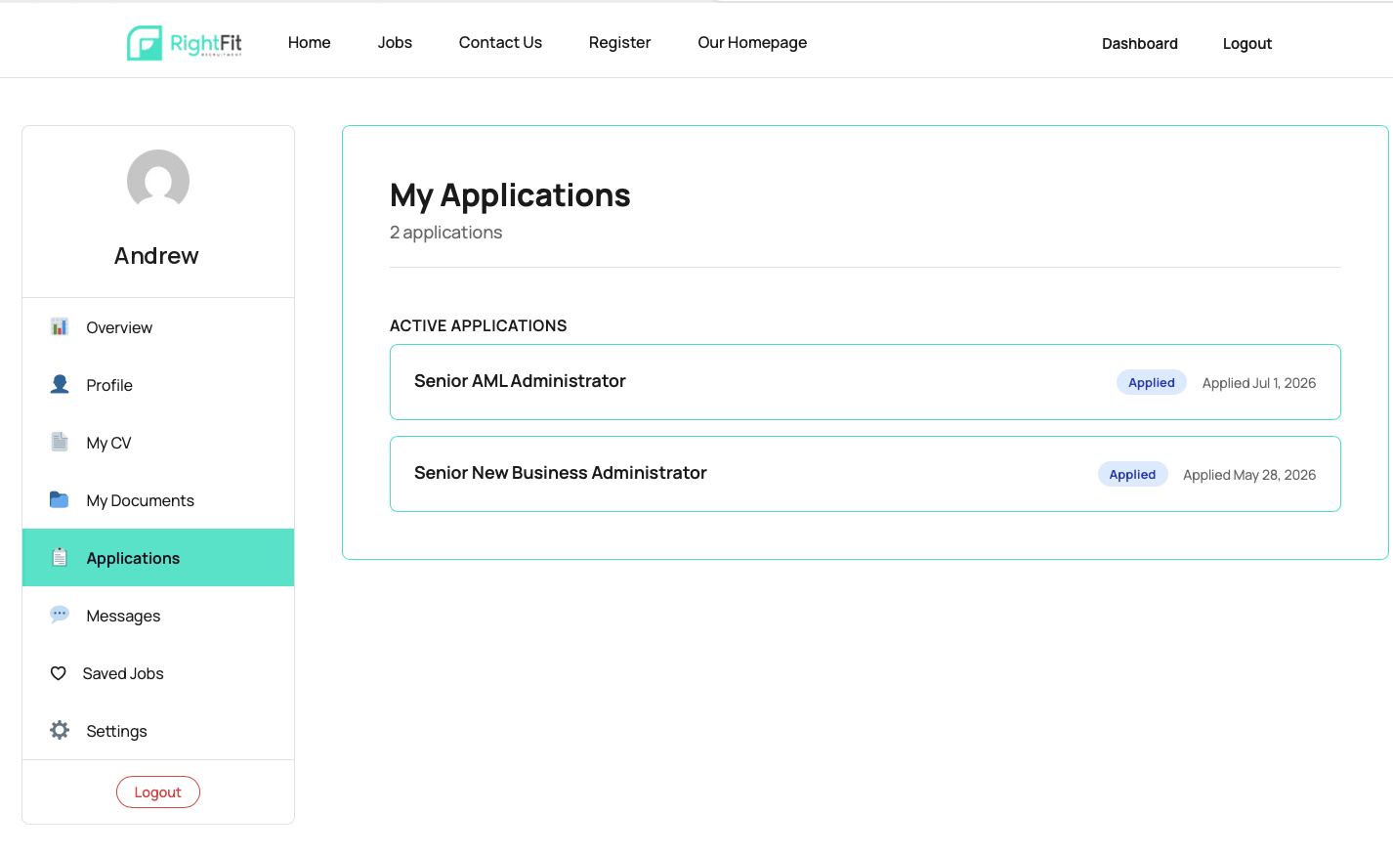
Task: Open Senior New Business Administrator application
Action: coord(865,474)
